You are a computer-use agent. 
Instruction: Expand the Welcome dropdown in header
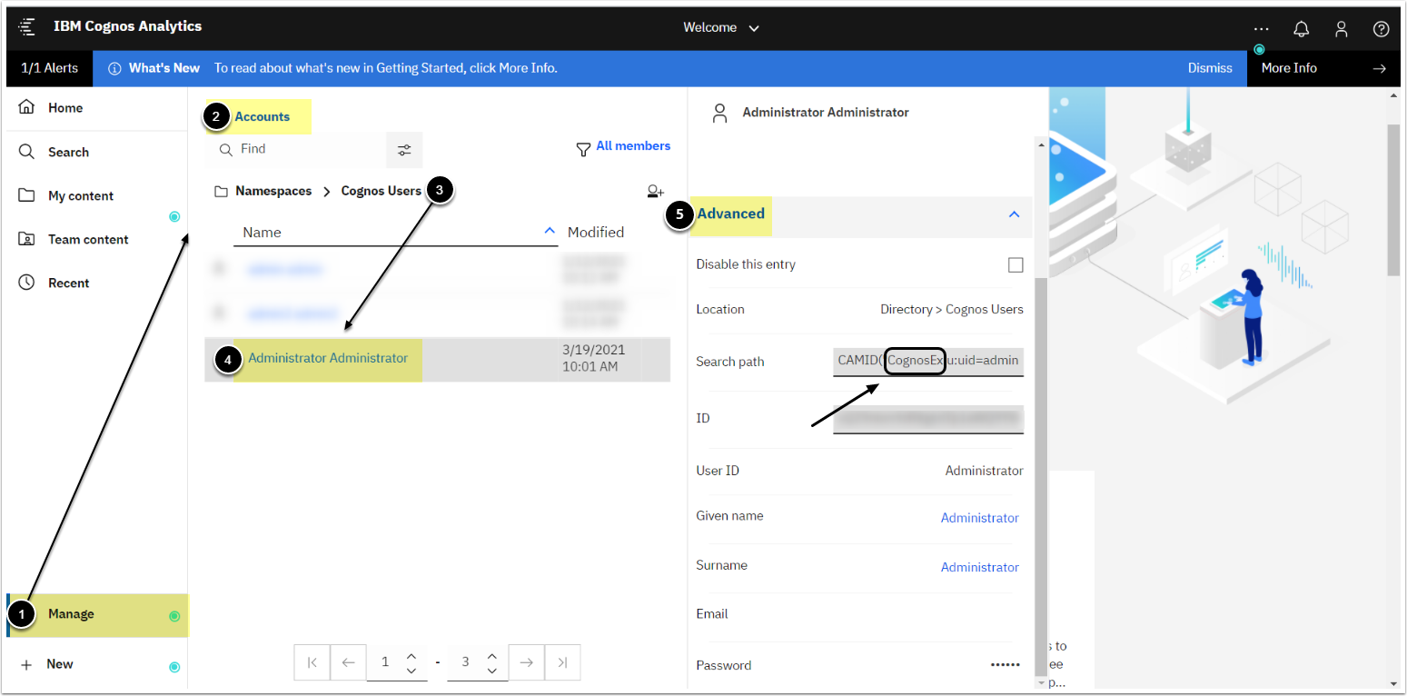(x=721, y=27)
